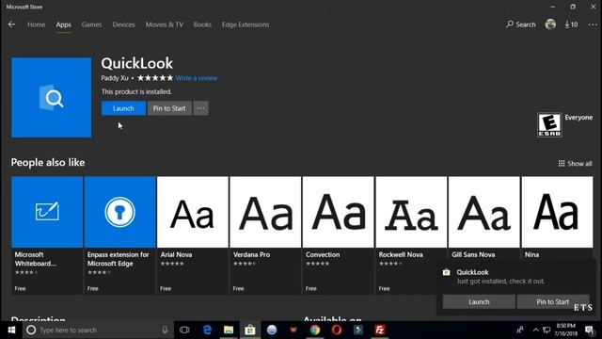Image resolution: width=602 pixels, height=339 pixels.
Task: Launch QuickLook from the product page
Action: click(123, 108)
